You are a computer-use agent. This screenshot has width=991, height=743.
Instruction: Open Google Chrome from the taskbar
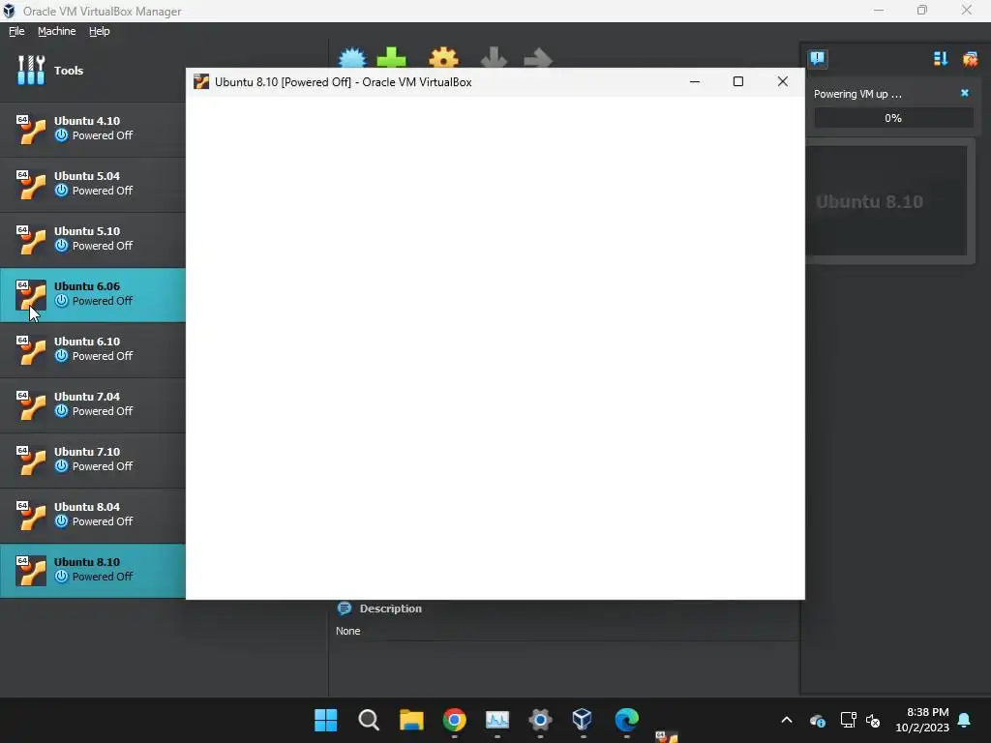455,720
